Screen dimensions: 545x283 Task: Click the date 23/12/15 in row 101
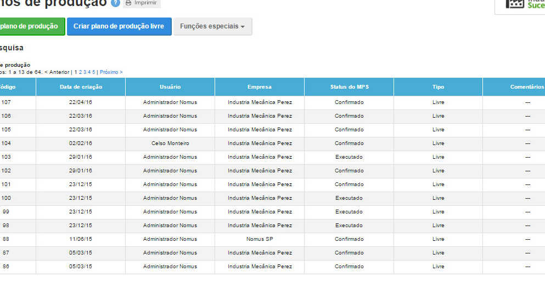[x=81, y=184]
